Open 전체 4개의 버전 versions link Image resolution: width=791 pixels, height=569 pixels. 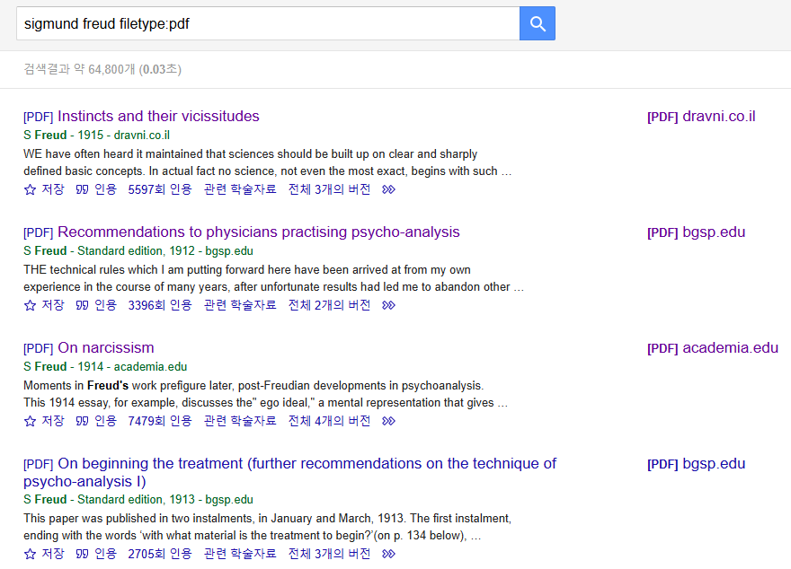[x=329, y=421]
